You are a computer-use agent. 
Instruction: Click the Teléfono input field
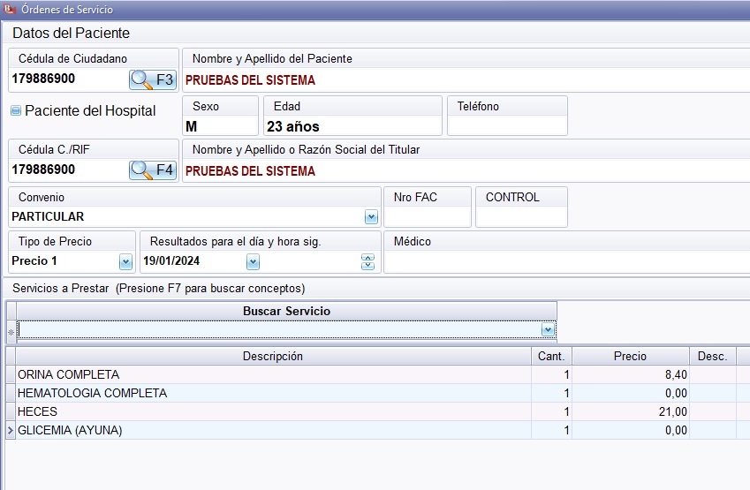pos(506,126)
